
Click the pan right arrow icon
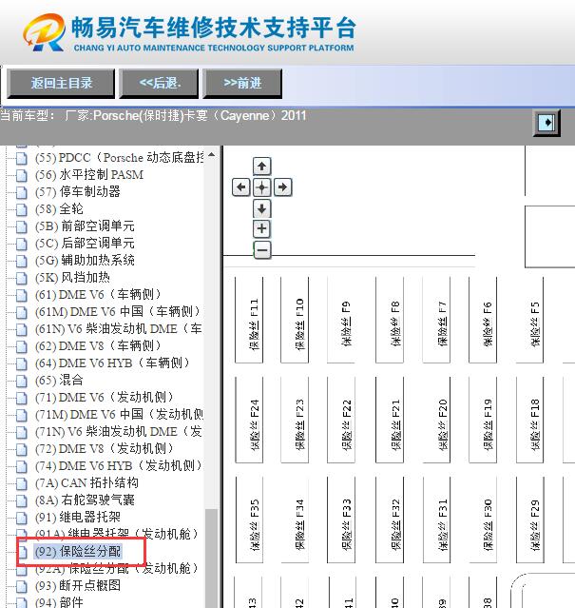[x=282, y=187]
